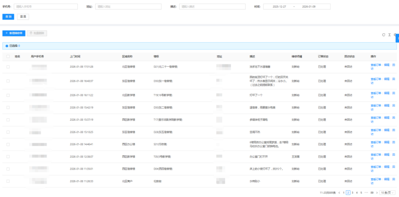
Task: Click the pagination ellipsis to jump pages
Action: tap(366, 192)
